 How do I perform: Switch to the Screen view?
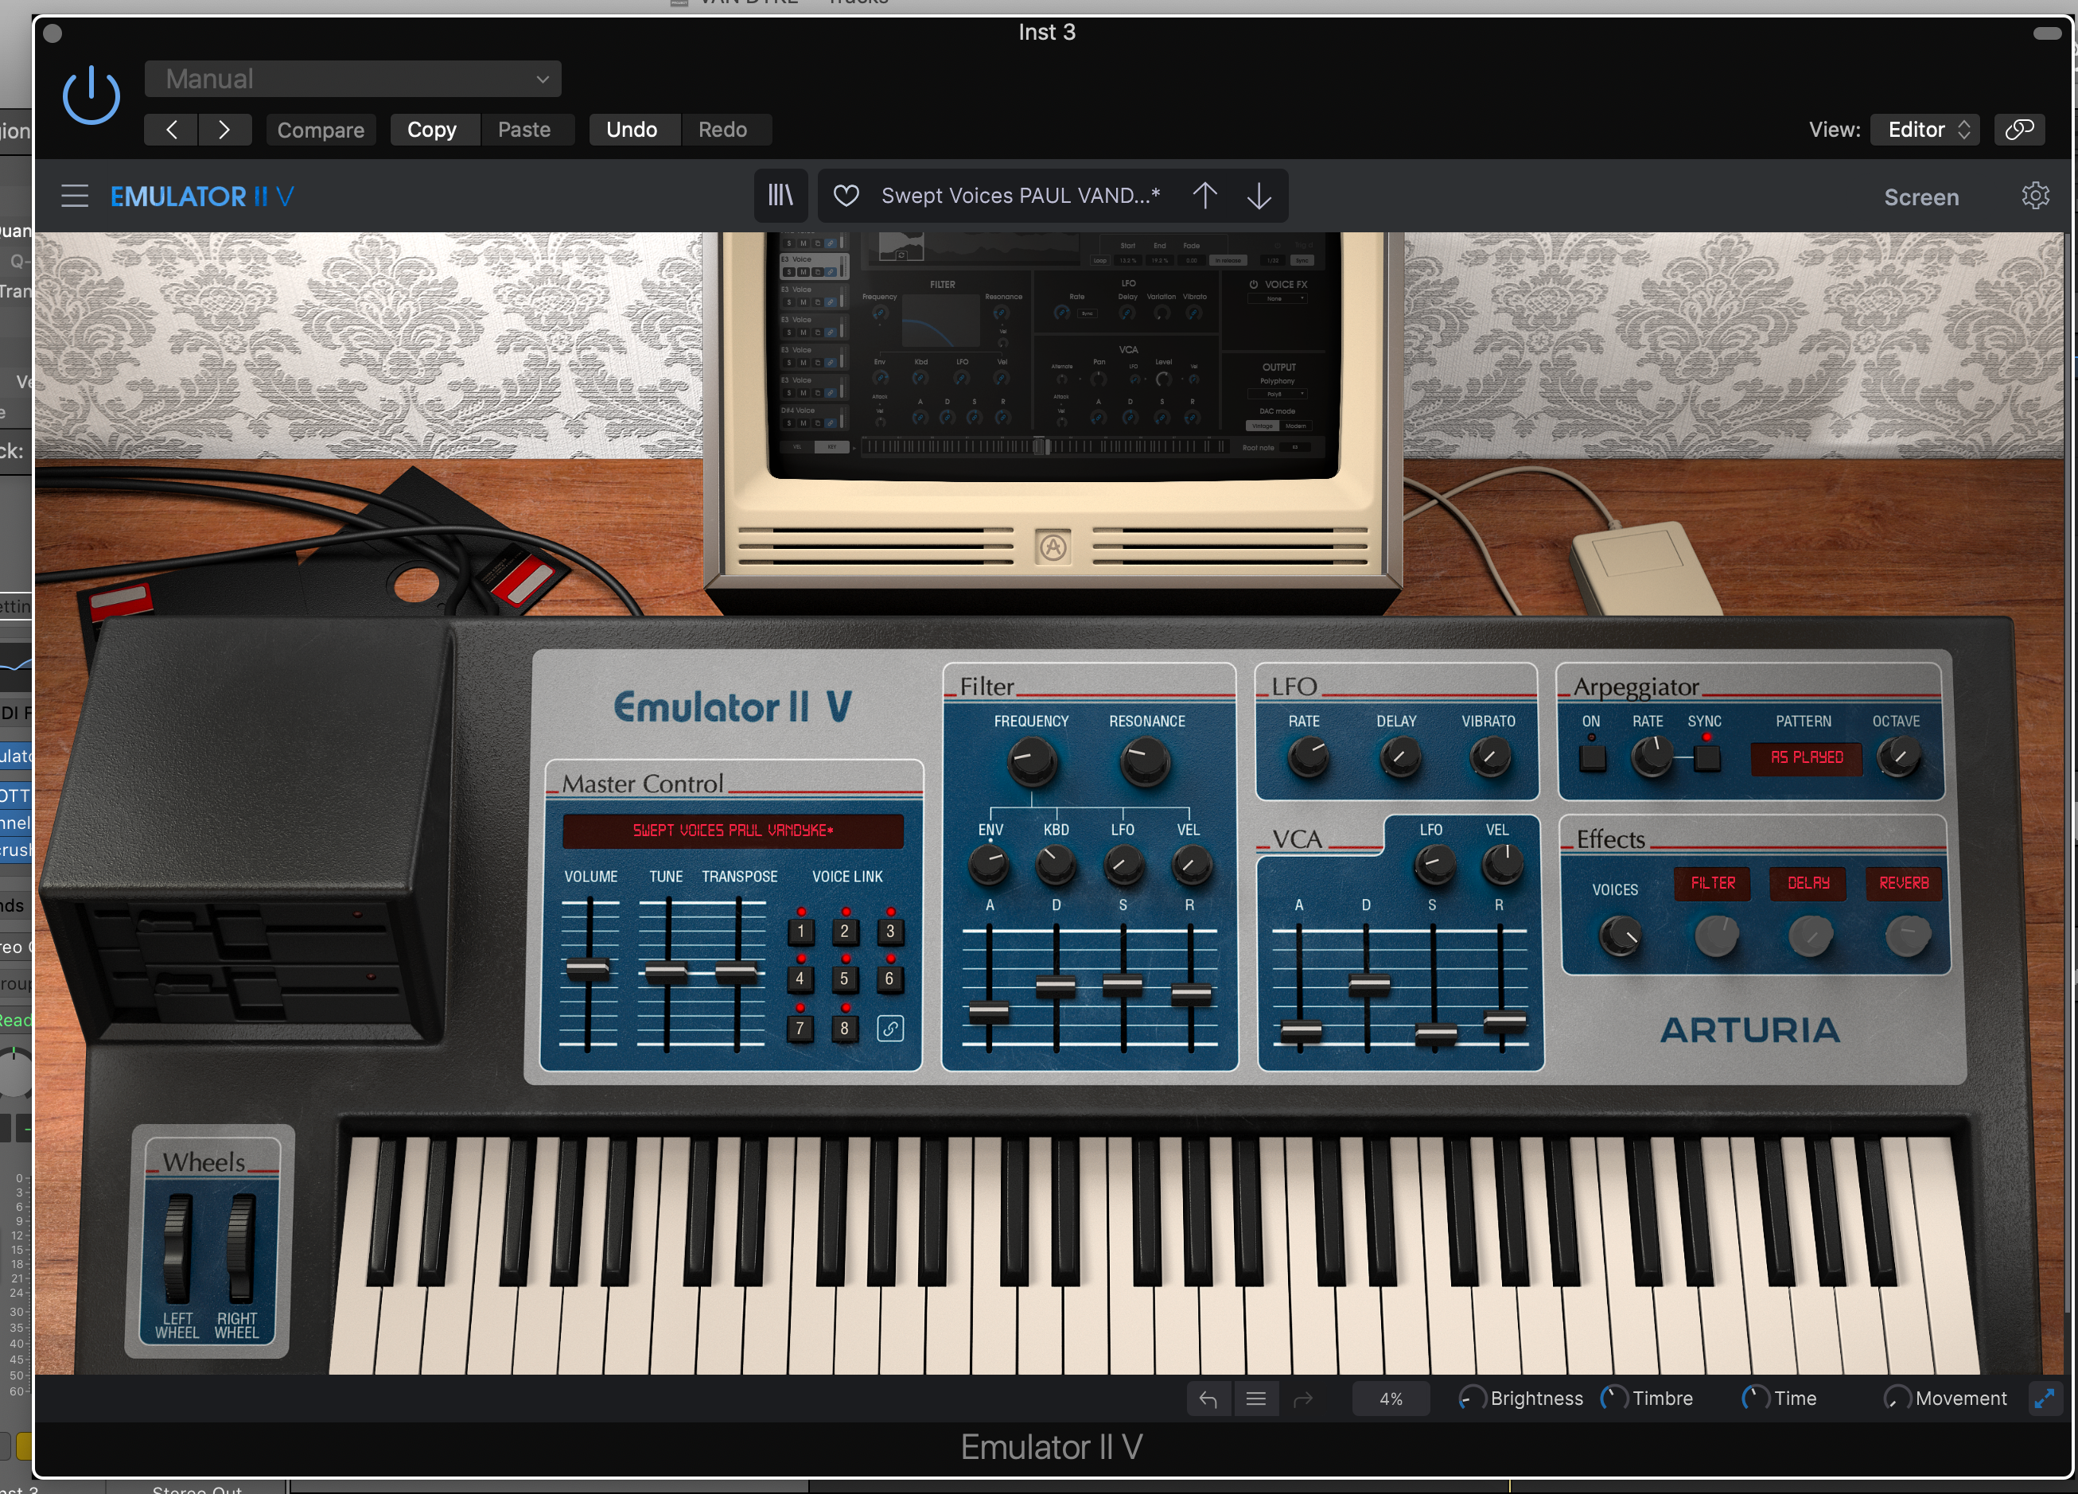point(1920,197)
